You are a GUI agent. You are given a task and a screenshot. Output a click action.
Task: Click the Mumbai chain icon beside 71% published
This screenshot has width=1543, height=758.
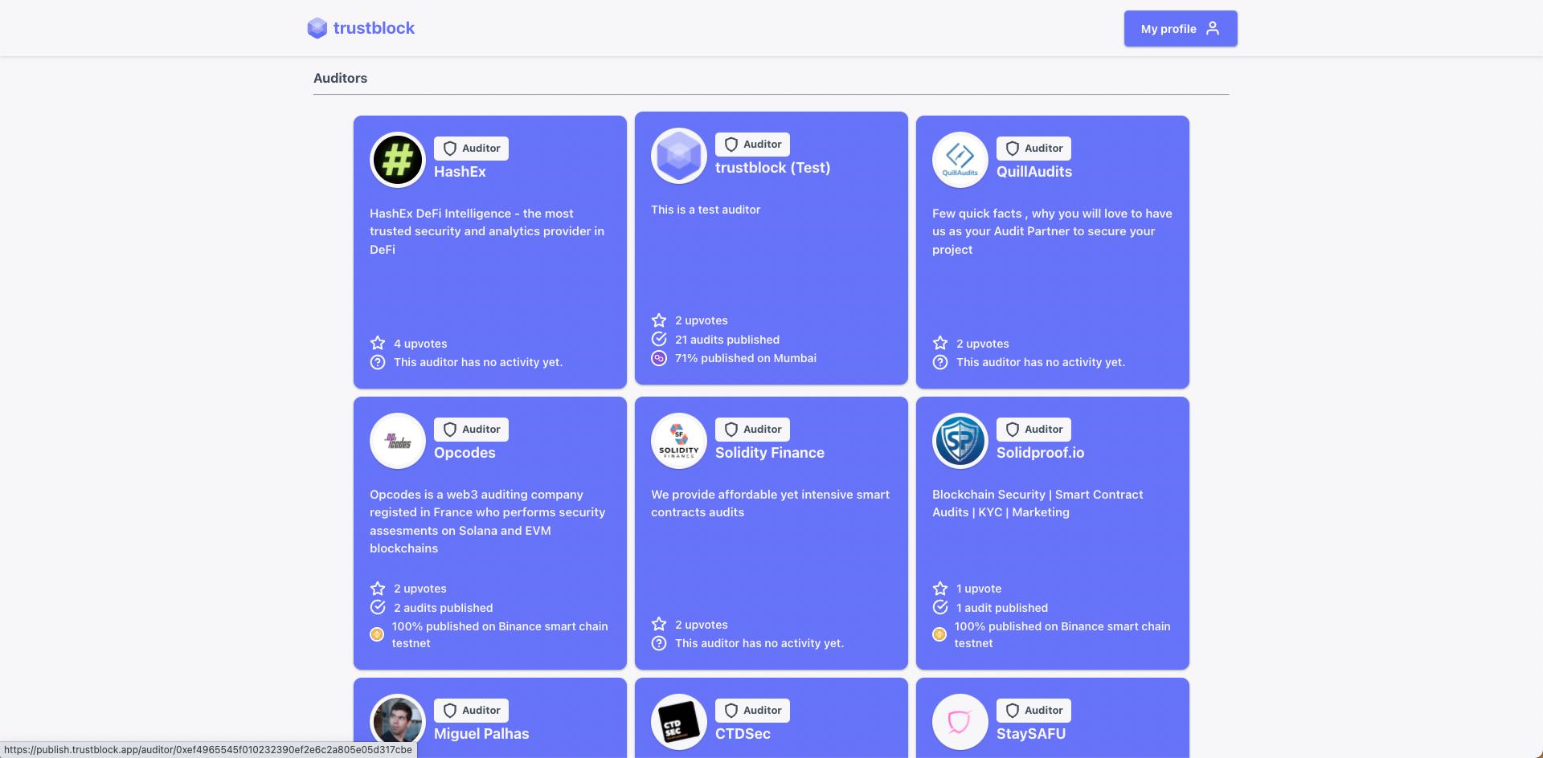point(659,358)
